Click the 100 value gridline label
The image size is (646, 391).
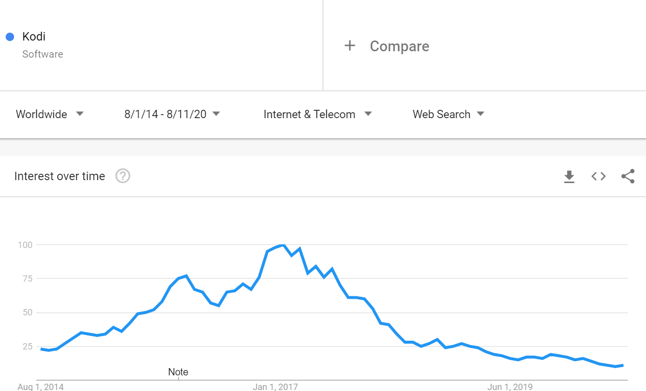pos(25,245)
